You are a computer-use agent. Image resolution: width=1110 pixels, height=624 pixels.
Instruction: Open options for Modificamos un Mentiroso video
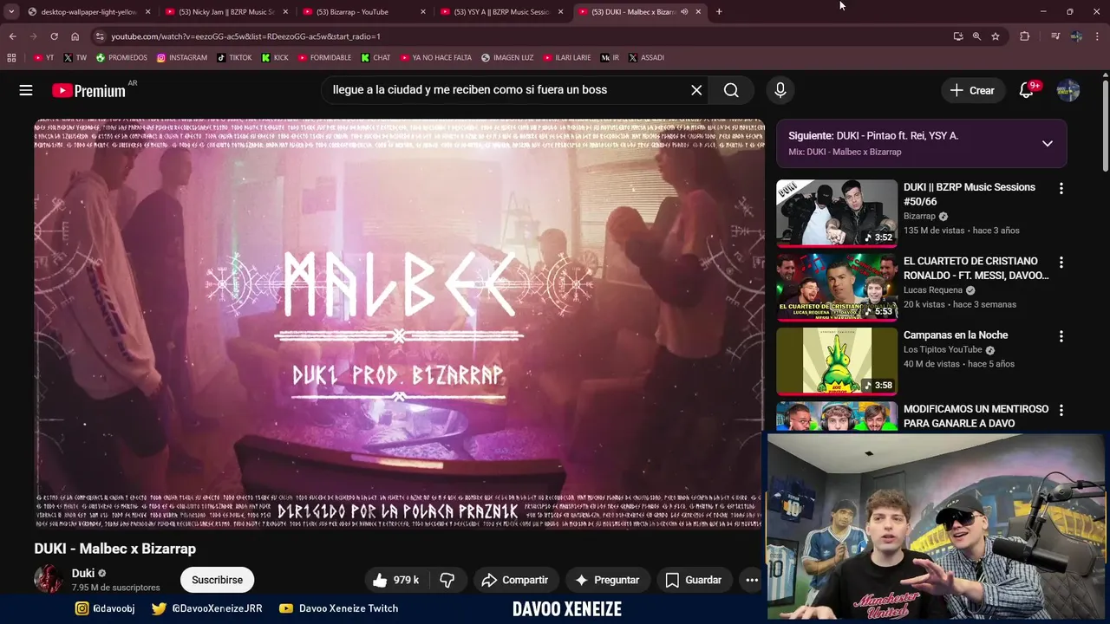coord(1061,409)
